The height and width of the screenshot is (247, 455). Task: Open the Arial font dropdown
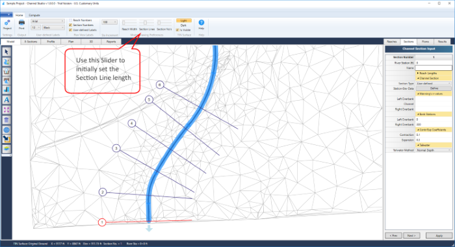point(47,21)
